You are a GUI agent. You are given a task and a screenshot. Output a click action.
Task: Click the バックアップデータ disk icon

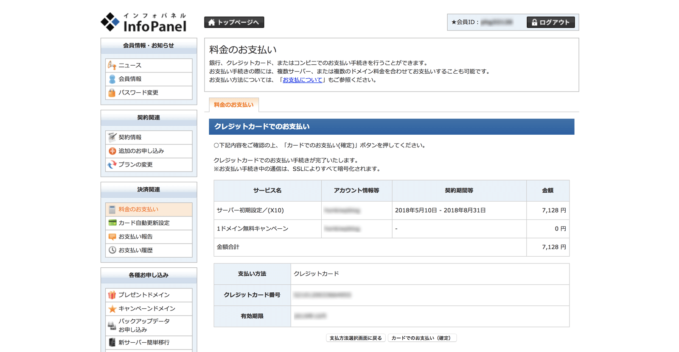112,325
